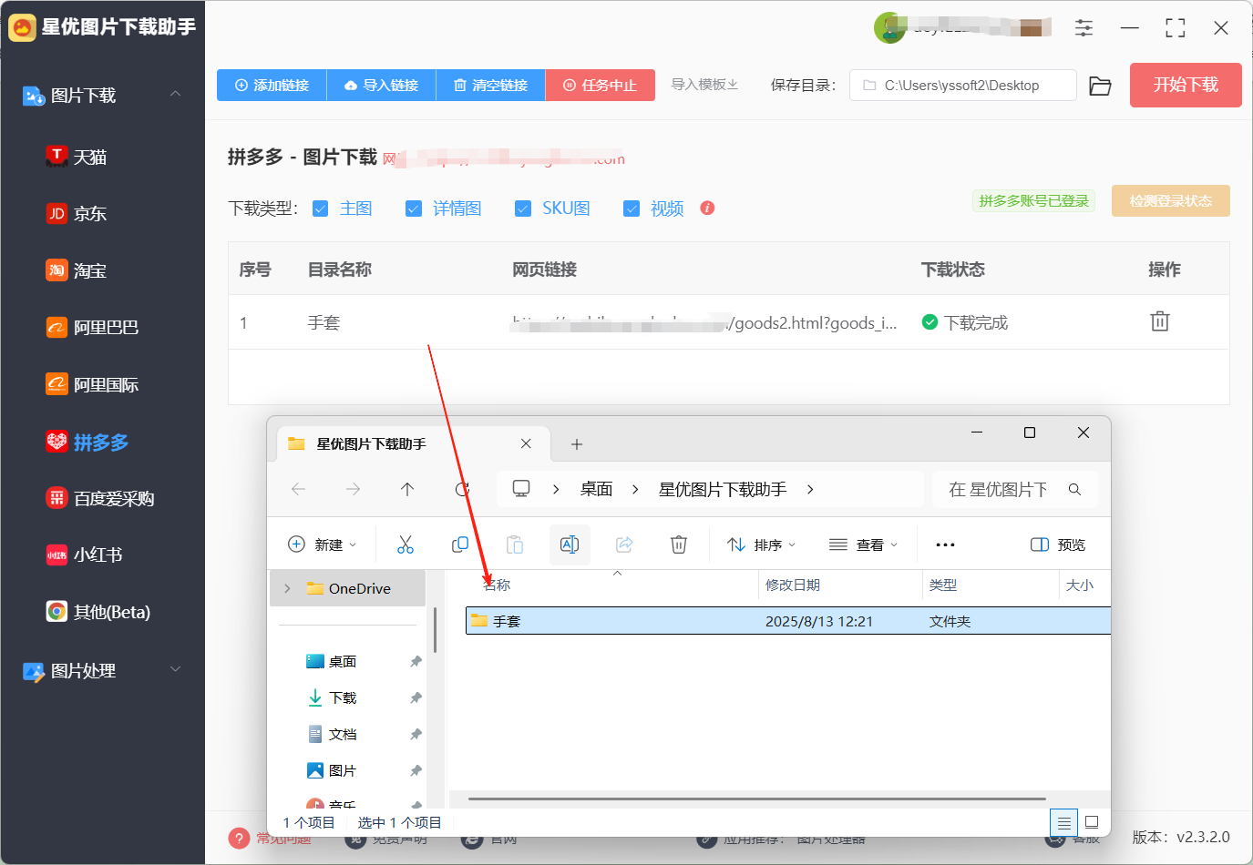The image size is (1253, 865).
Task: Click the Refresh button in Explorer
Action: click(x=462, y=489)
